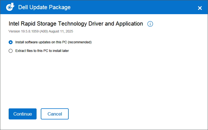Click the Dell Update Package download icon
The height and width of the screenshot is (130, 208).
coord(10,7)
